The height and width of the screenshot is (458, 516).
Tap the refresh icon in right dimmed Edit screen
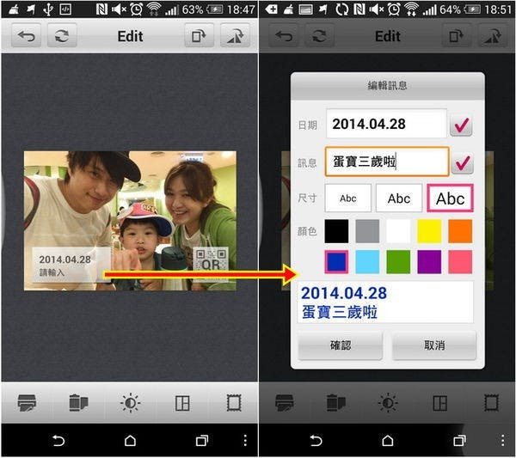(320, 35)
